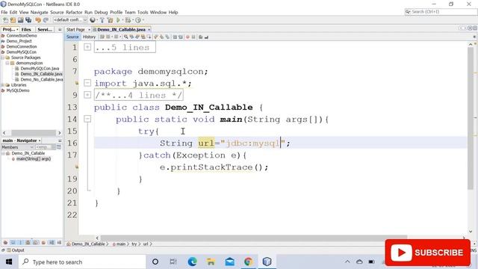Toggle last filter button in Navigator footer

(x=59, y=243)
